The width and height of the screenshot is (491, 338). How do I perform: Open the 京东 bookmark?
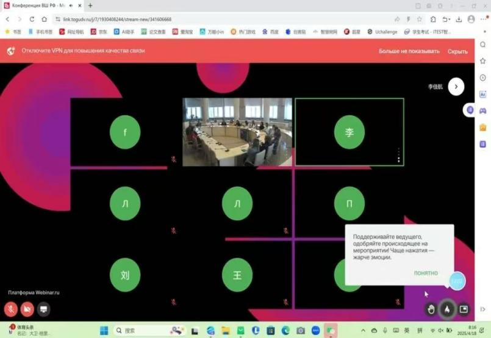99,32
